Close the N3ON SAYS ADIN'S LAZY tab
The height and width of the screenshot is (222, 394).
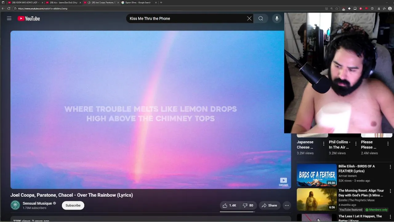point(42,2)
